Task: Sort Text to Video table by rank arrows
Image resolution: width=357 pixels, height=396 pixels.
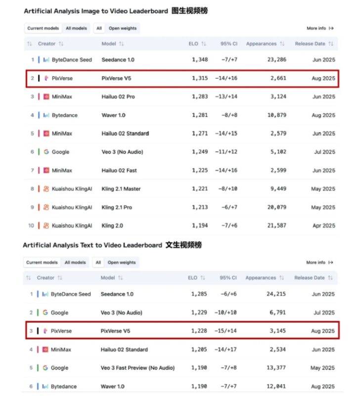Action: [x=29, y=278]
